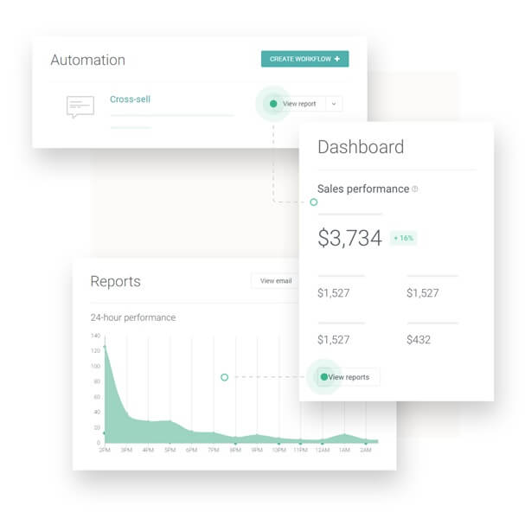
Task: Click the Reports panel heading
Action: (x=115, y=281)
